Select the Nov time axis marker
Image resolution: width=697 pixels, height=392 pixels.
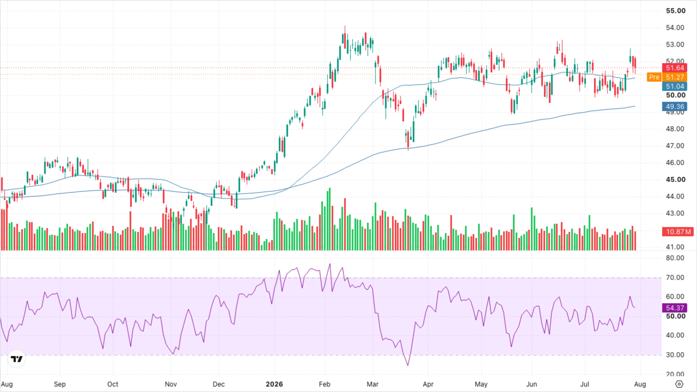pos(171,384)
